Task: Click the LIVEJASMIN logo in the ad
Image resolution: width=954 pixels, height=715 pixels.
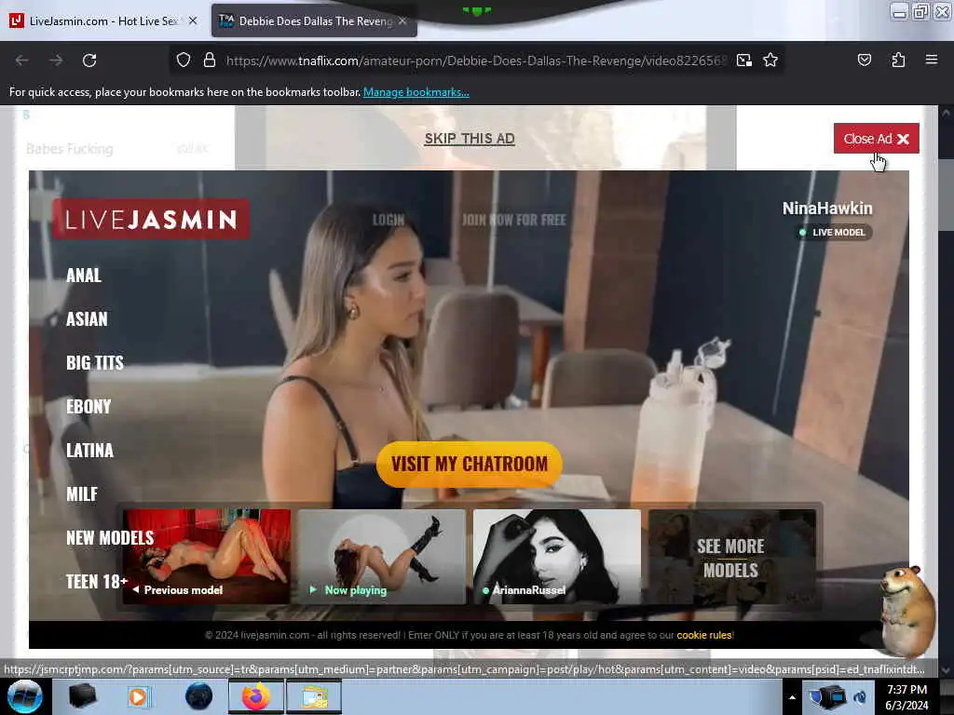Action: [x=151, y=219]
